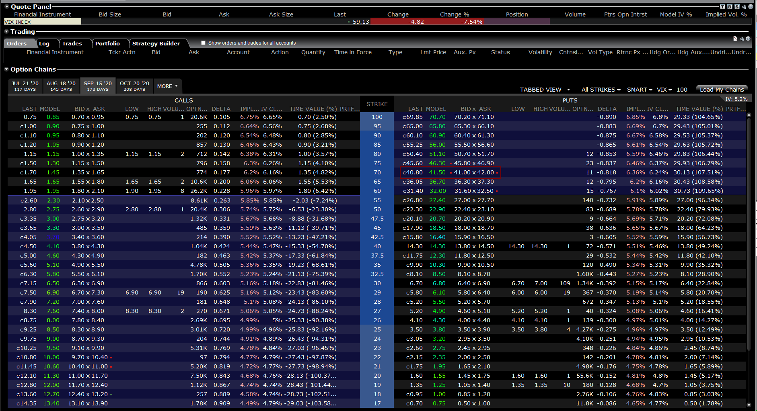Select the T icon in Quote Panel corner
This screenshot has width=757, height=411.
pos(722,6)
